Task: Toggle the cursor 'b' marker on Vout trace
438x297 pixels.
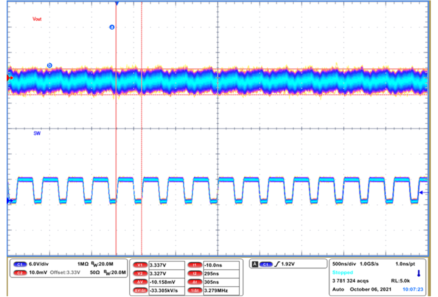Action: tap(50, 65)
